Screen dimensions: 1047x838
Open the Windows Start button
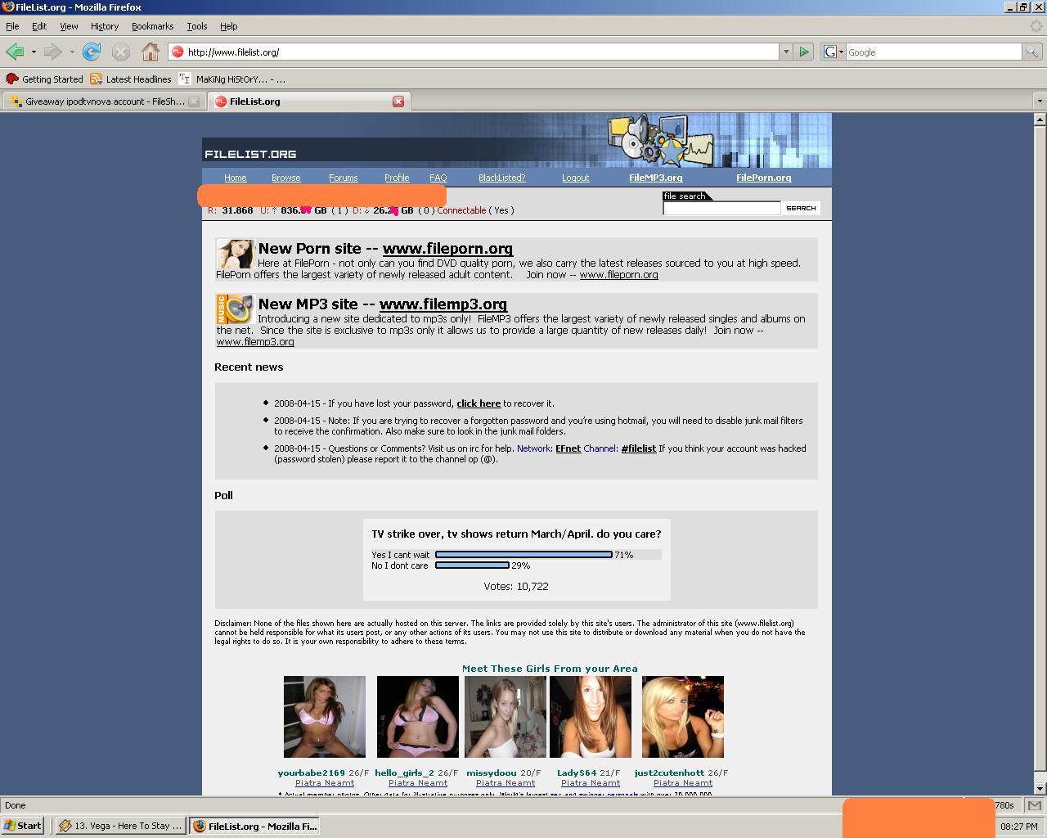point(23,826)
